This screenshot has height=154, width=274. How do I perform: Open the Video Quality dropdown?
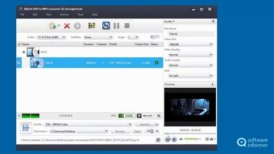pyautogui.click(x=191, y=55)
